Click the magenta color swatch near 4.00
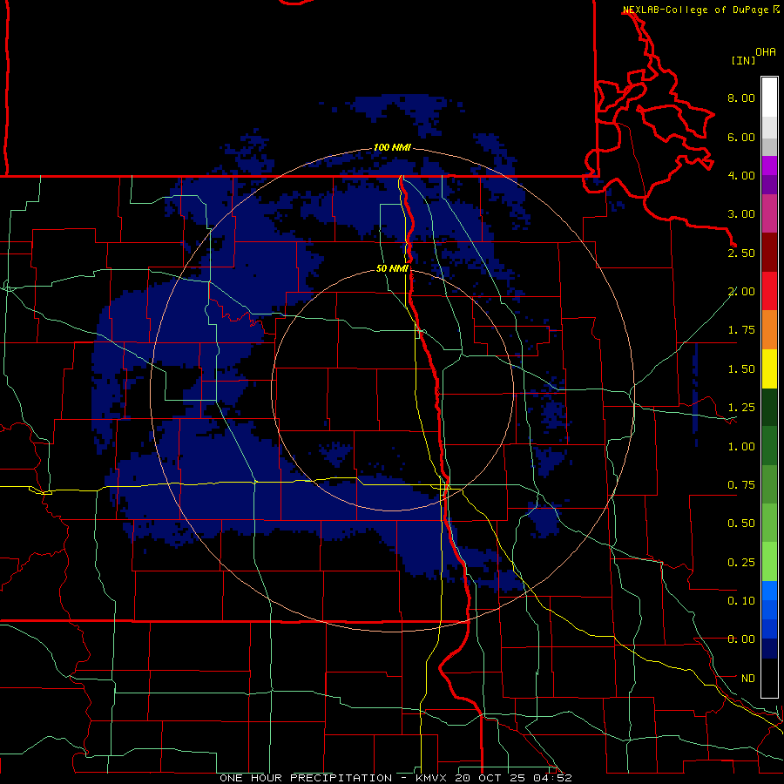Image resolution: width=784 pixels, height=784 pixels. (769, 166)
